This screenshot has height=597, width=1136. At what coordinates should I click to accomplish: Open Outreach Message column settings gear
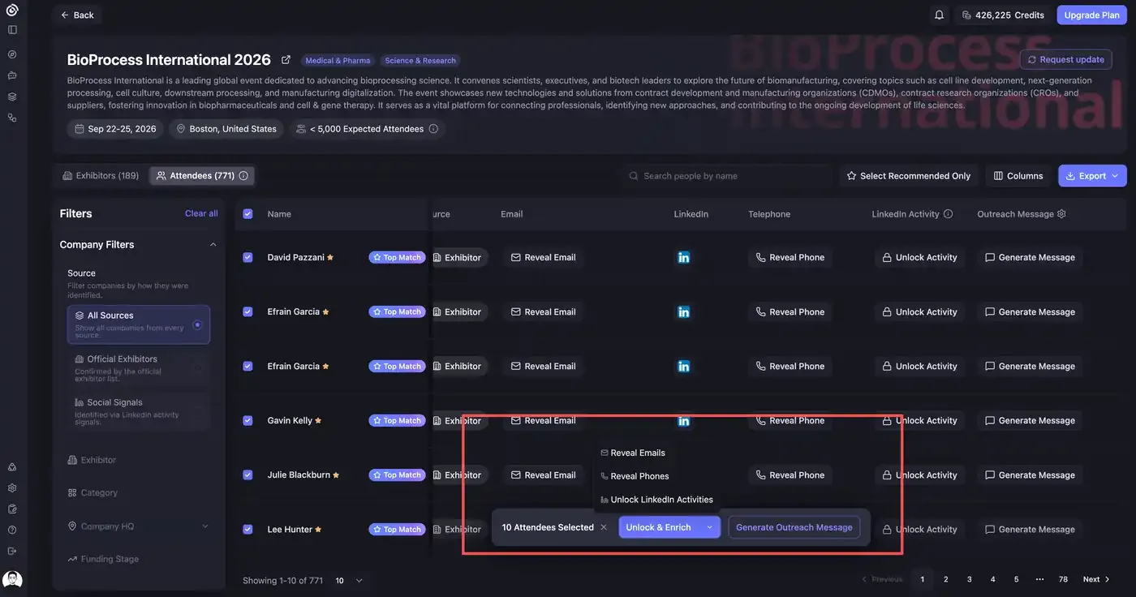[1061, 214]
